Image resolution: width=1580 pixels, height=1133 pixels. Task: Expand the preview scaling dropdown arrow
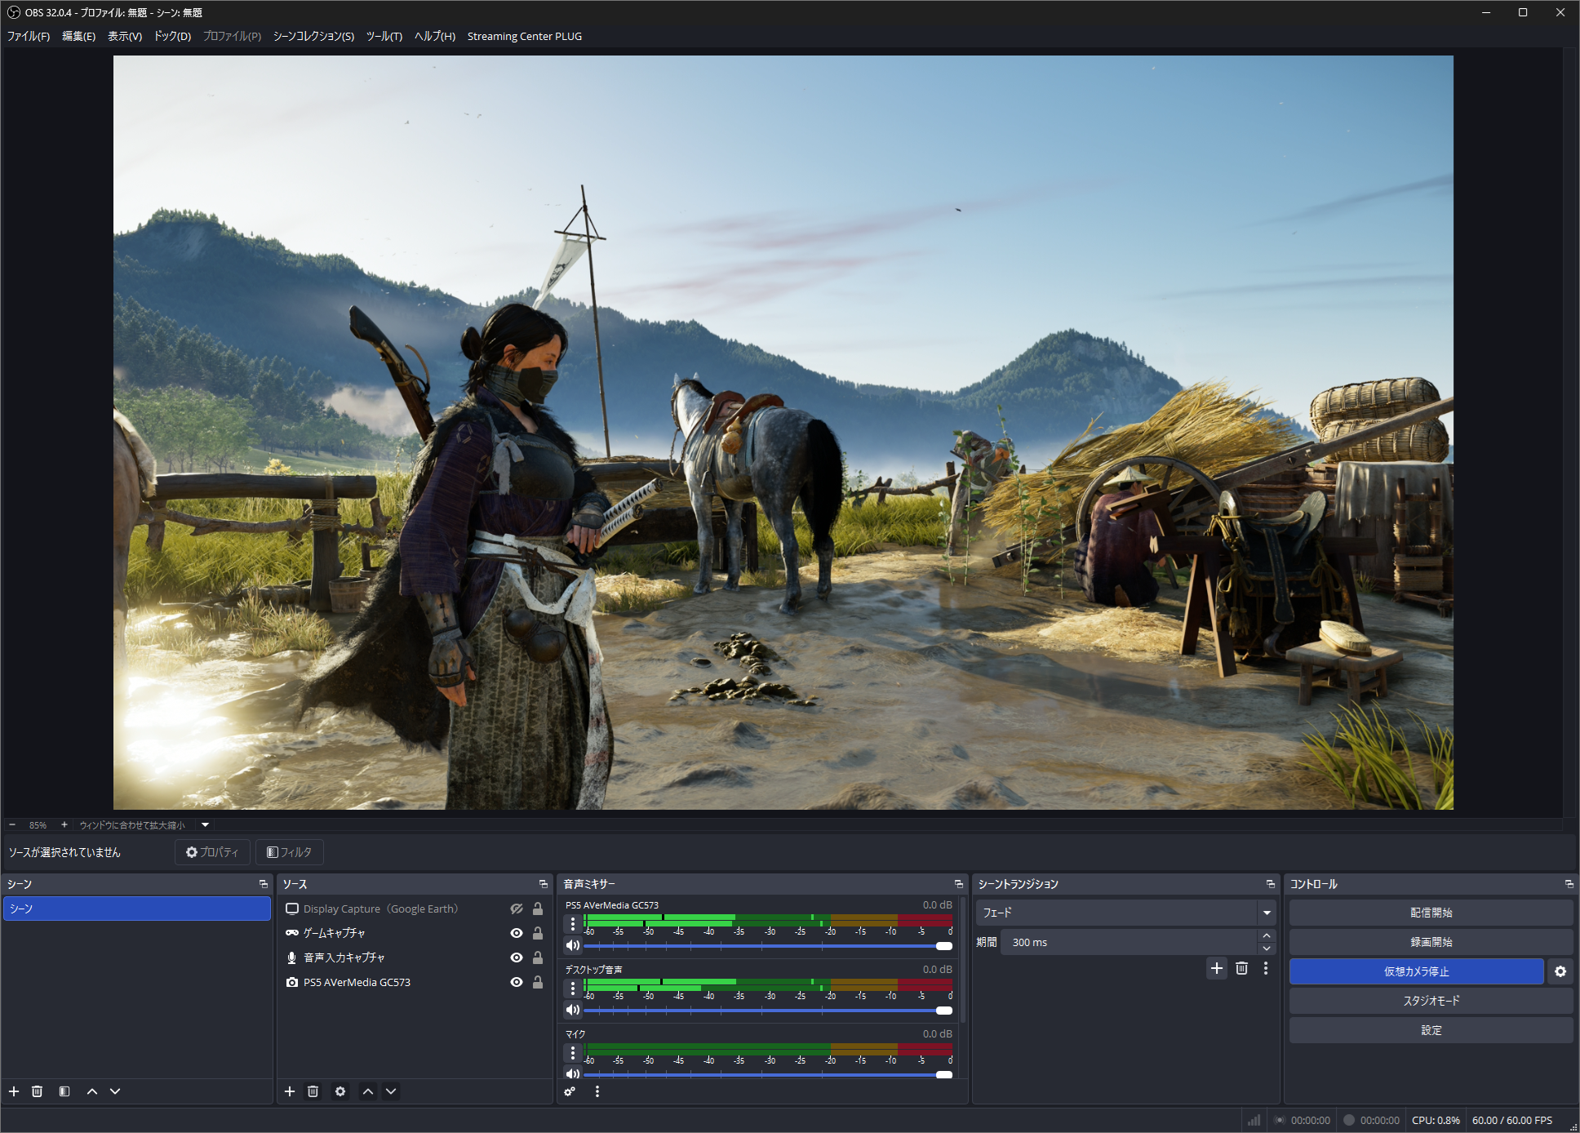(x=206, y=824)
